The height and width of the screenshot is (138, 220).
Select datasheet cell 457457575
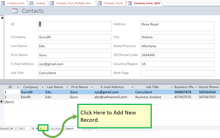pyautogui.click(x=186, y=97)
